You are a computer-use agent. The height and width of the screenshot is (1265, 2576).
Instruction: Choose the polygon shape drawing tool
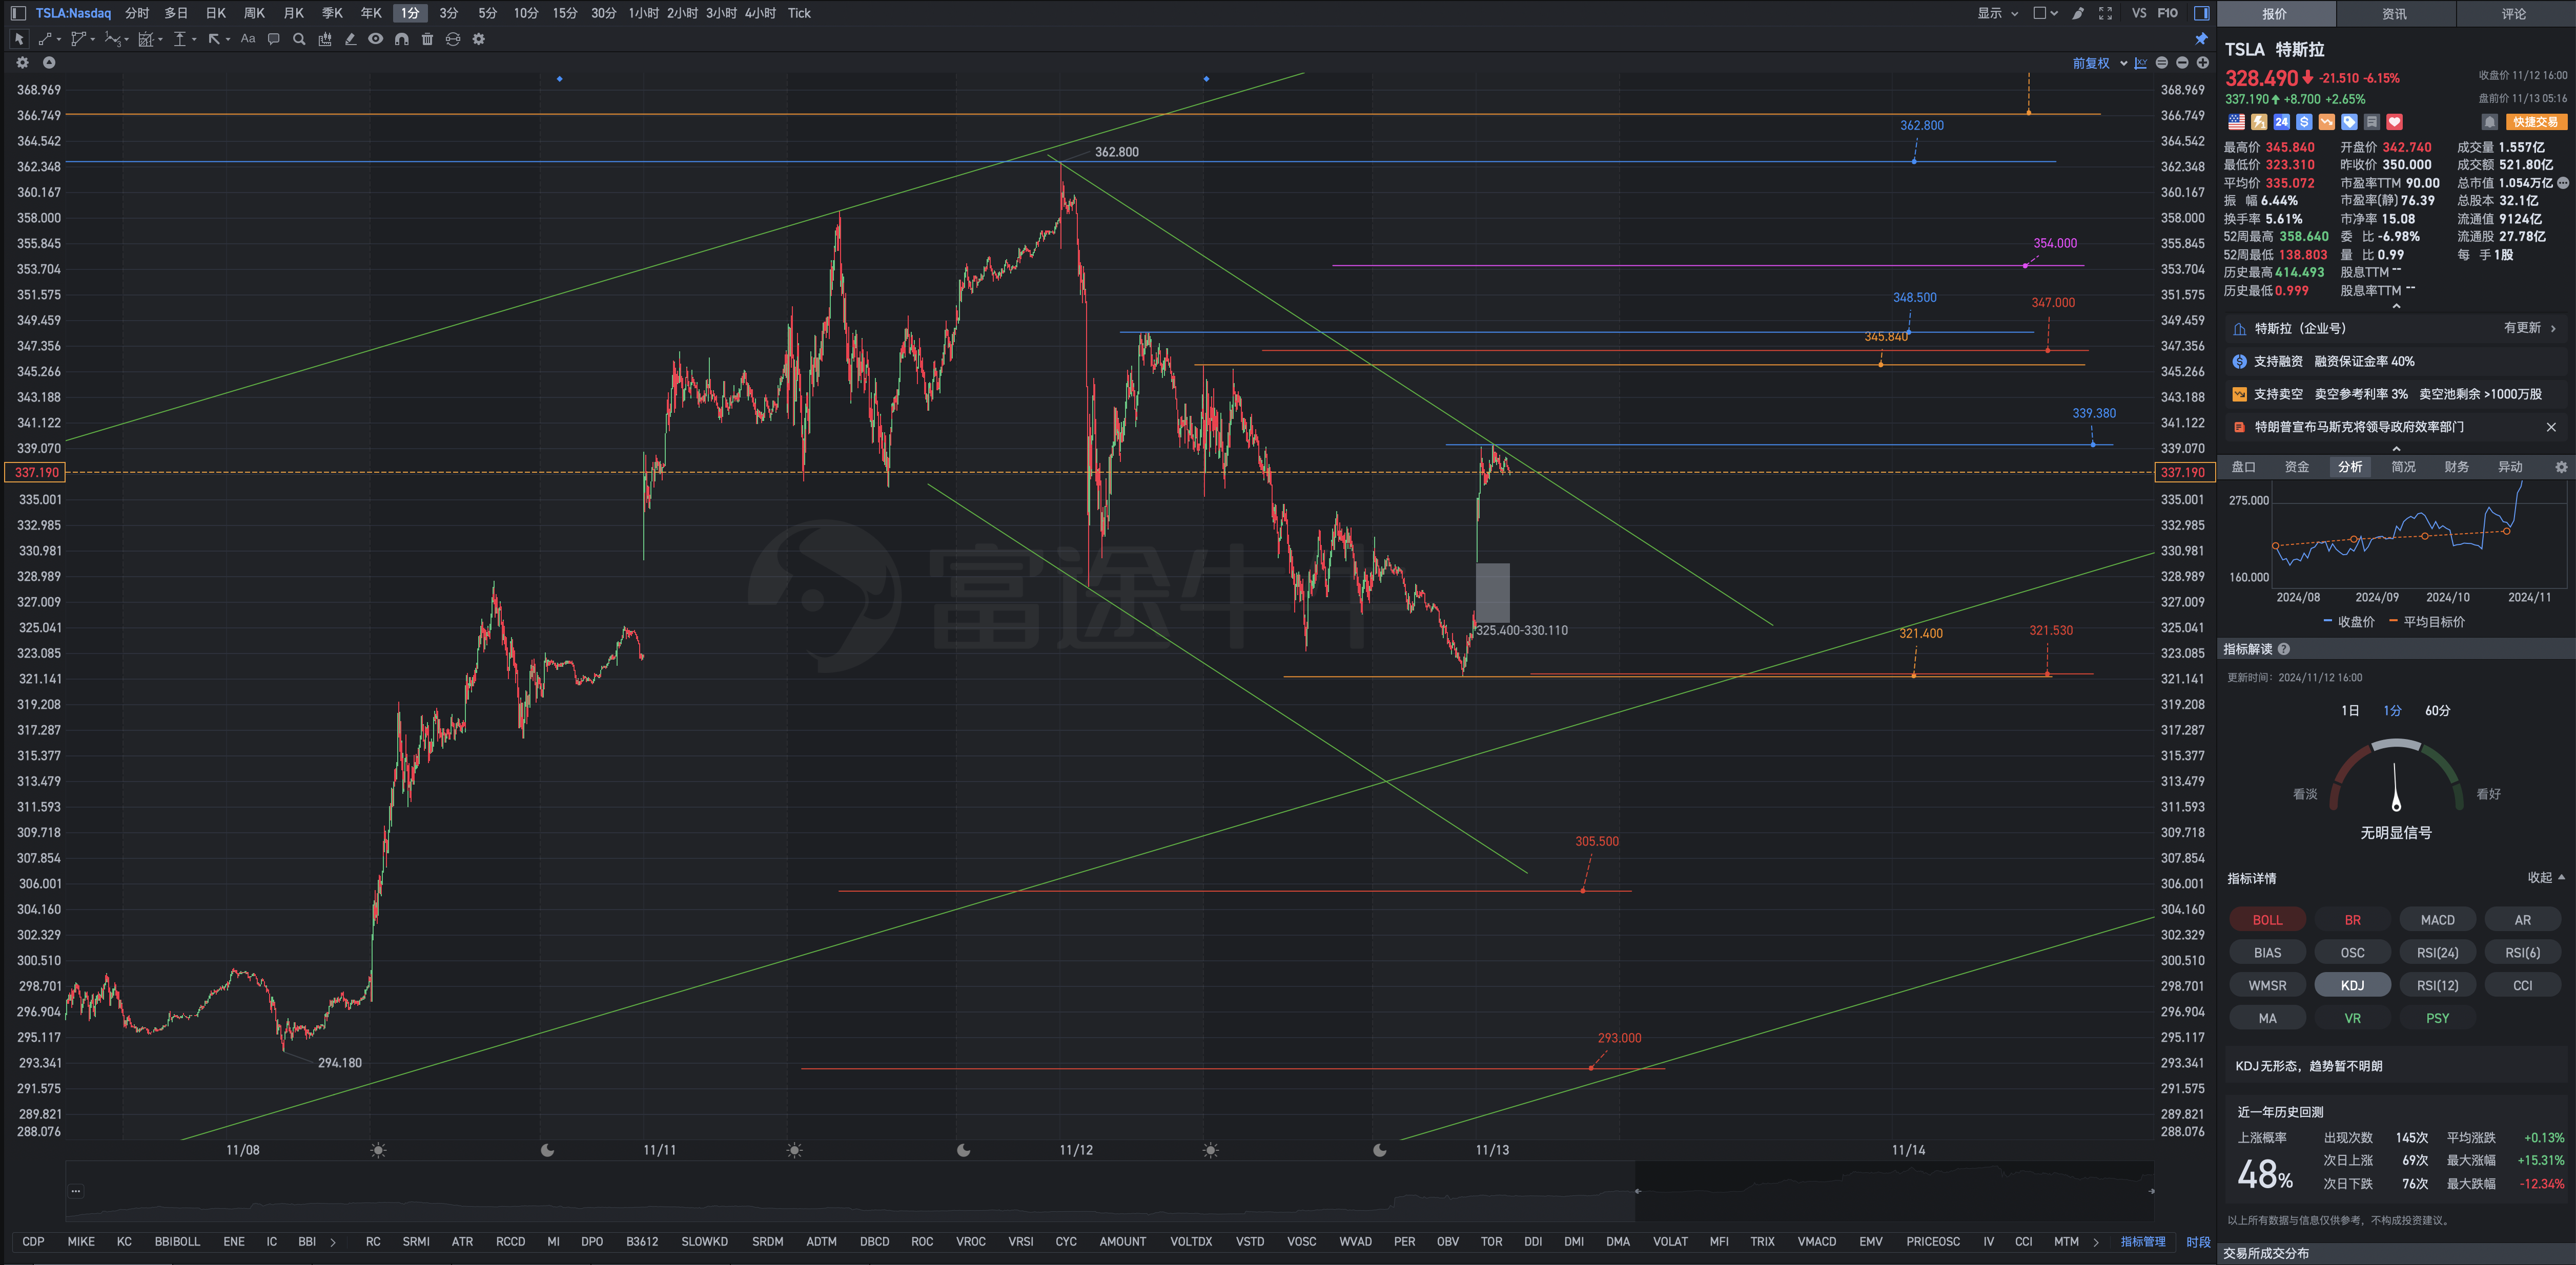(80, 39)
